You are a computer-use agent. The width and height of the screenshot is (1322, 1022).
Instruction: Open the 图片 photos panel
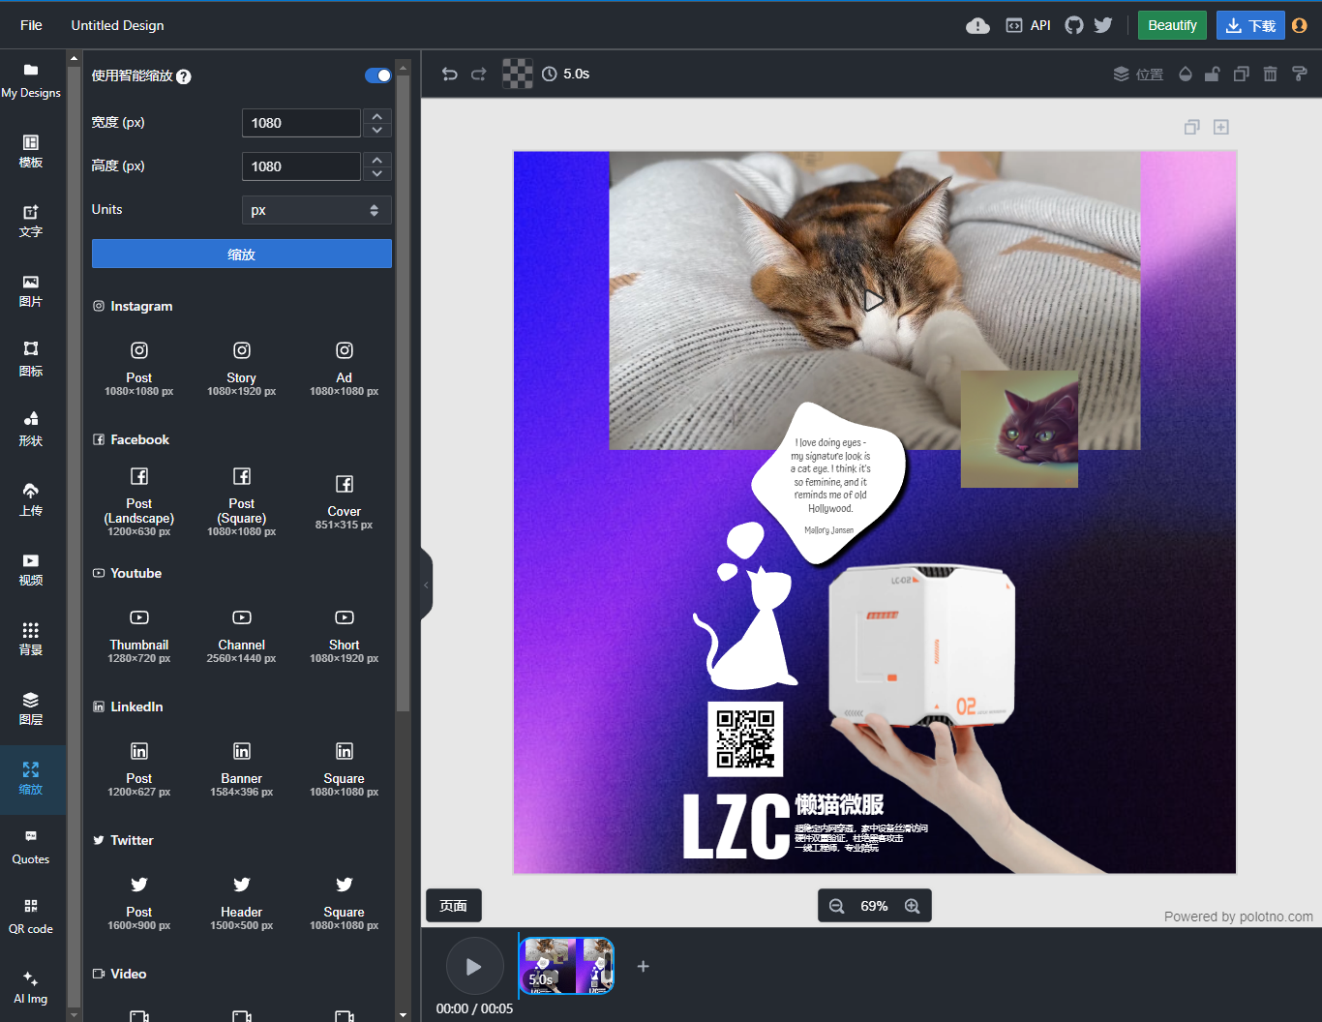click(31, 290)
